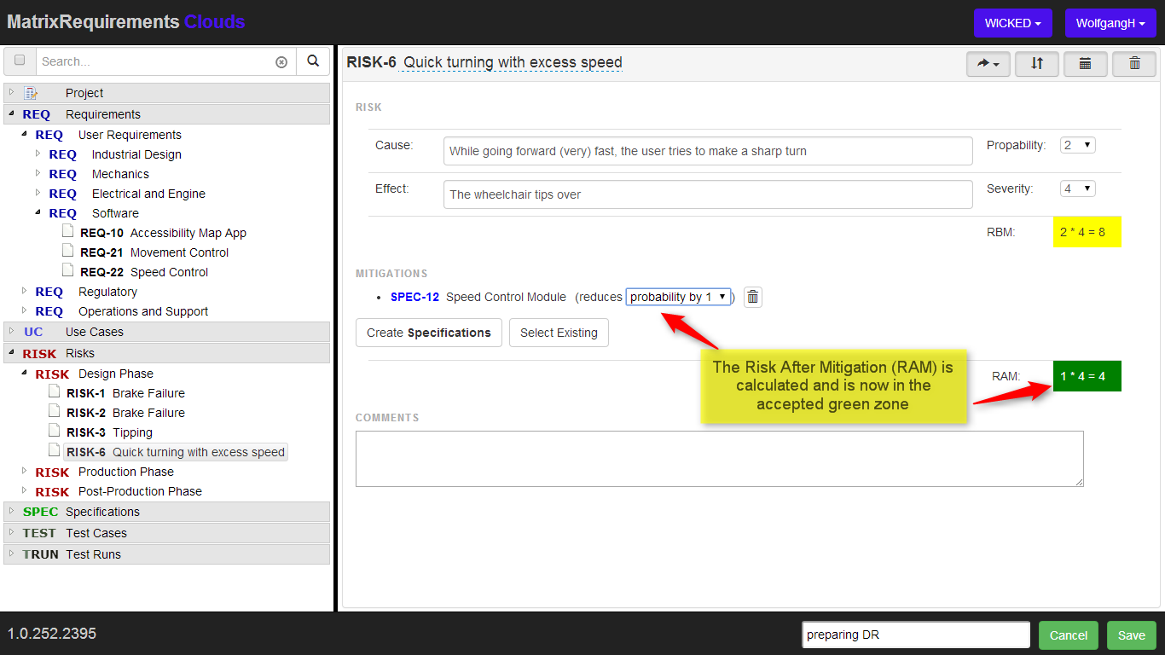Follow the SPEC-12 link
This screenshot has height=655, width=1165.
click(415, 297)
